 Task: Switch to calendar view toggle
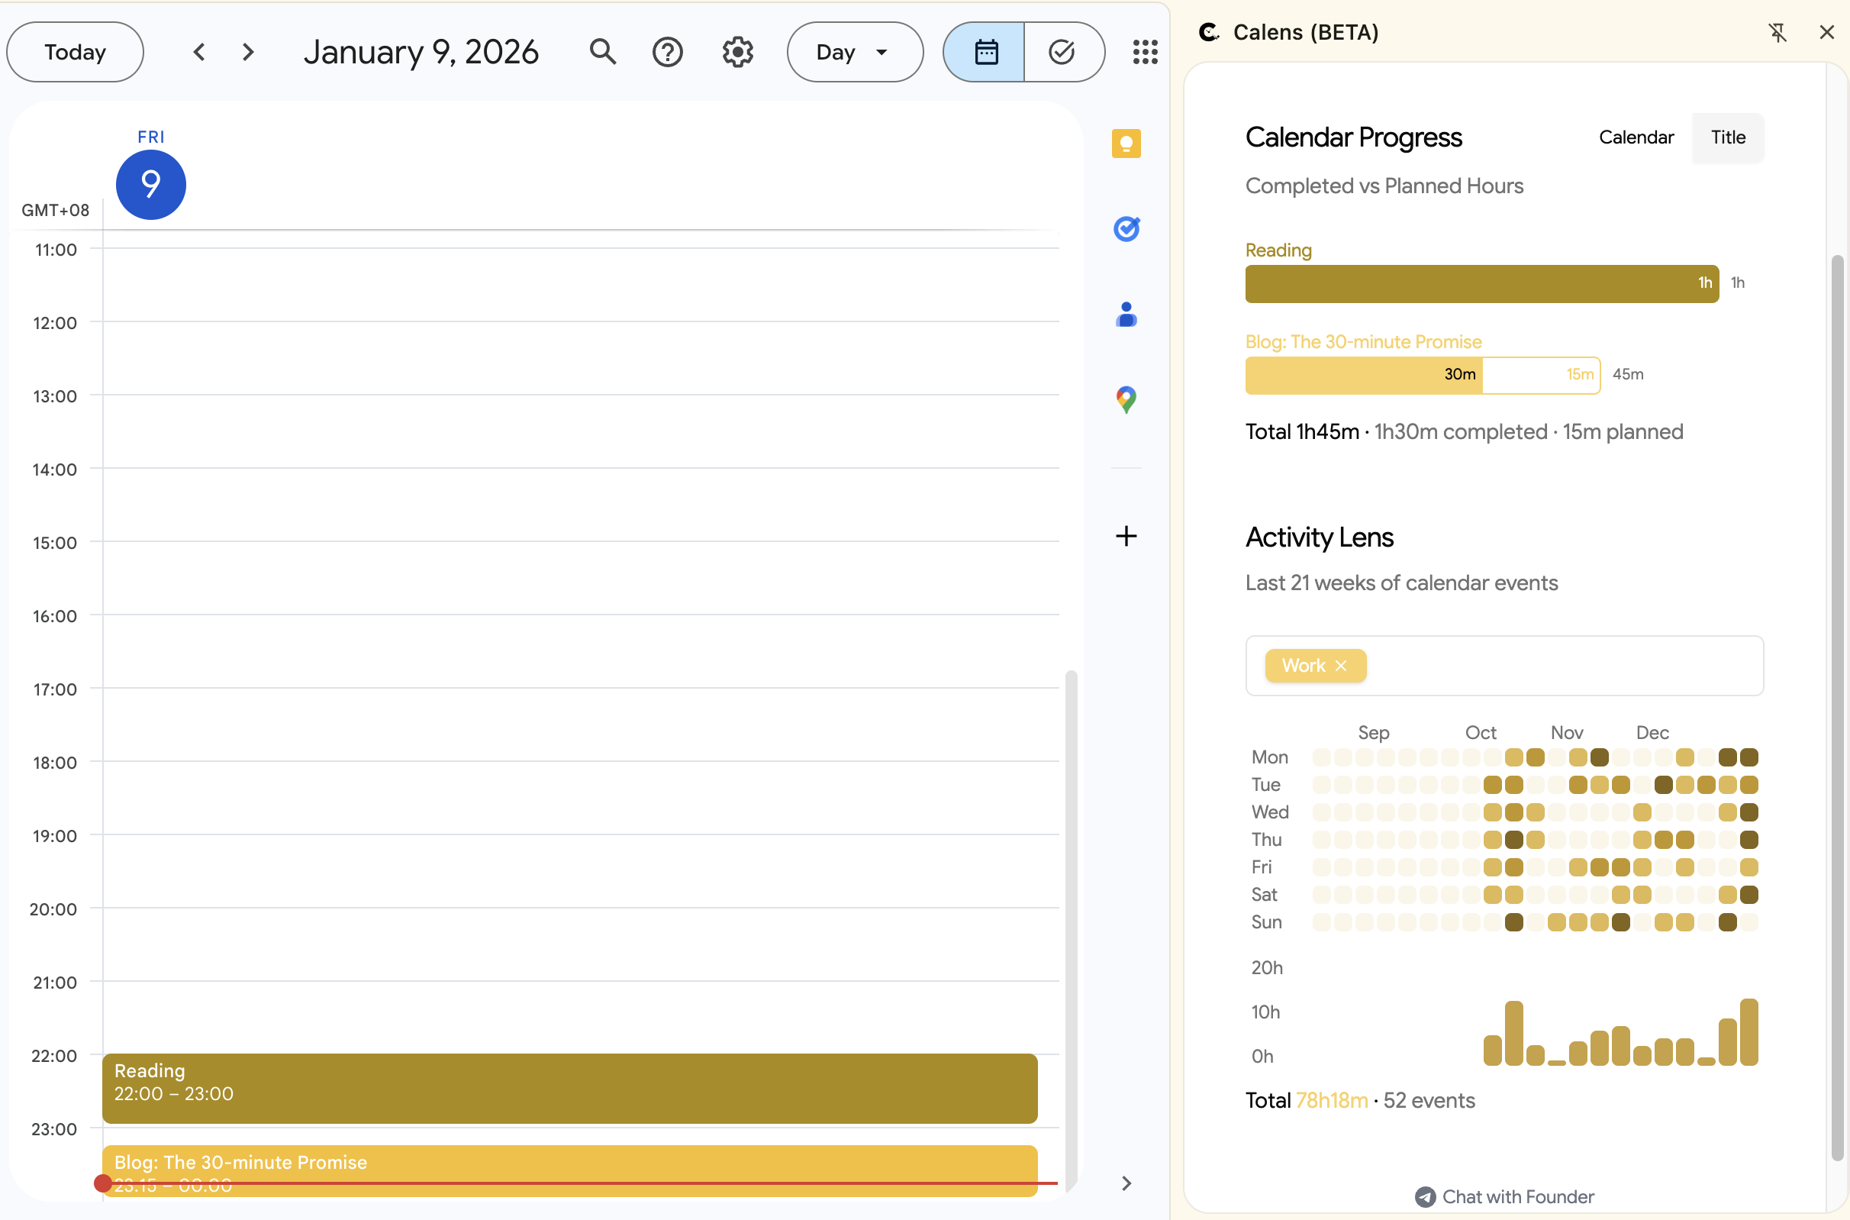pyautogui.click(x=985, y=52)
